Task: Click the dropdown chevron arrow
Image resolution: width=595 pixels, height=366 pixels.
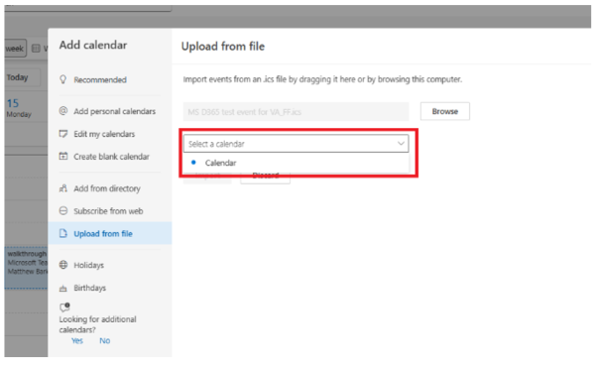Action: point(401,144)
